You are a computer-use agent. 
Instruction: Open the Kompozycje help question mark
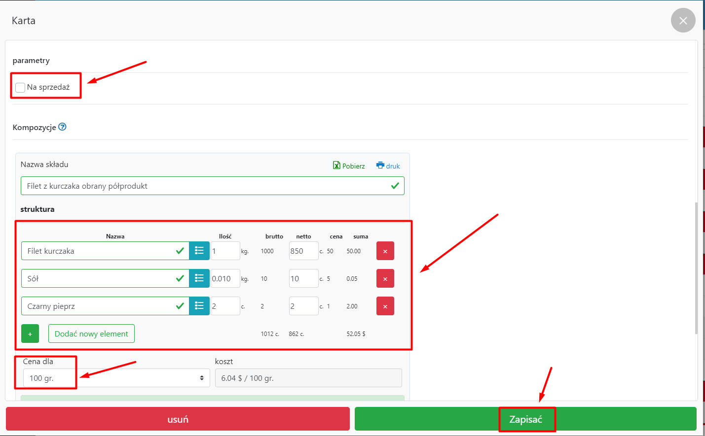coord(62,127)
